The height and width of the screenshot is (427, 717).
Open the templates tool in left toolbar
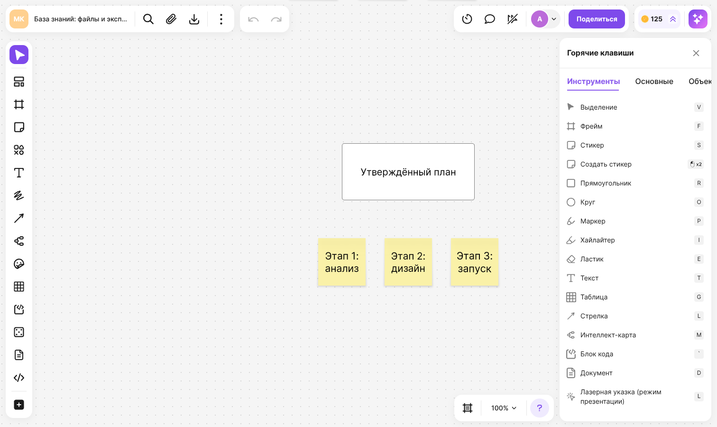point(19,82)
